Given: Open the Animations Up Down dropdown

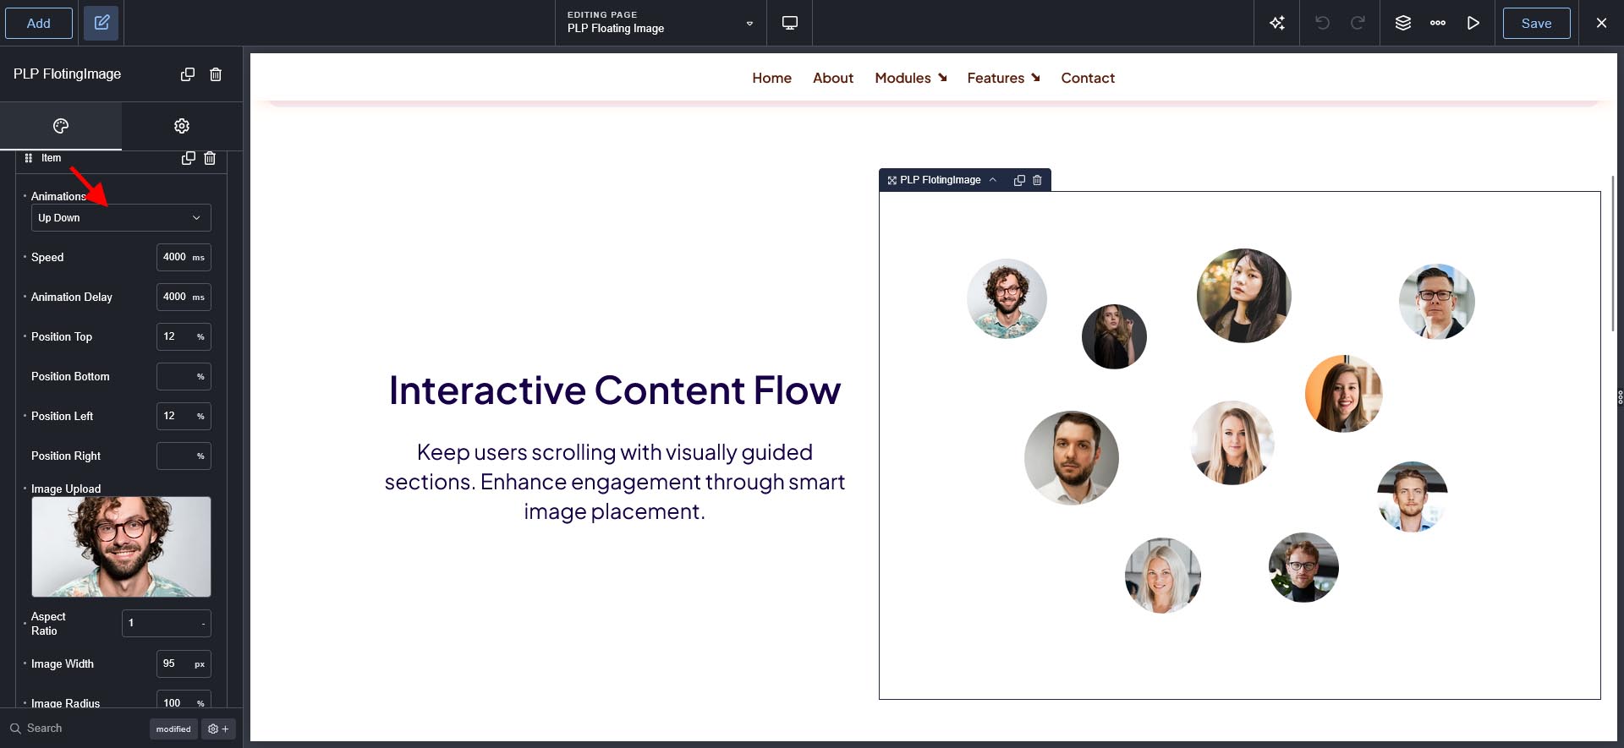Looking at the screenshot, I should click(121, 218).
